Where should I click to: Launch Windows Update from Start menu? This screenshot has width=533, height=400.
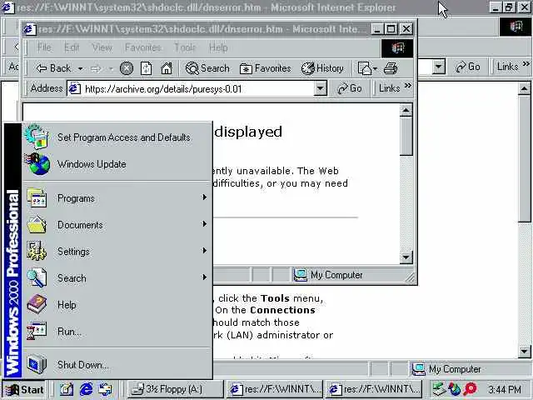[117, 164]
